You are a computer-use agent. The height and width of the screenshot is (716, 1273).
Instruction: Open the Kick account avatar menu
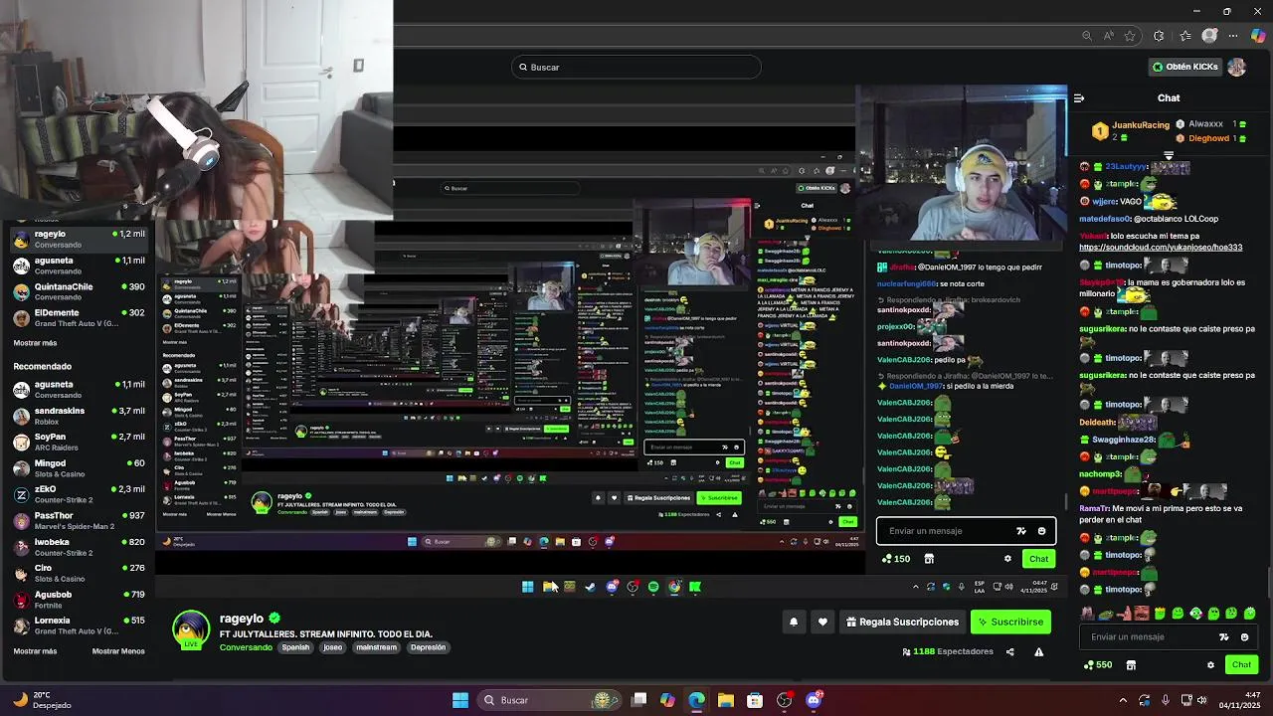pos(1236,67)
